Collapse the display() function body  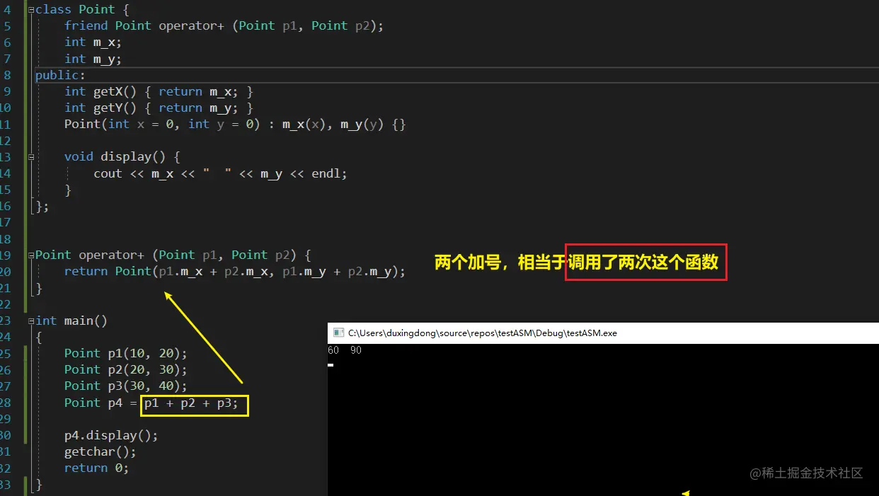click(x=30, y=156)
